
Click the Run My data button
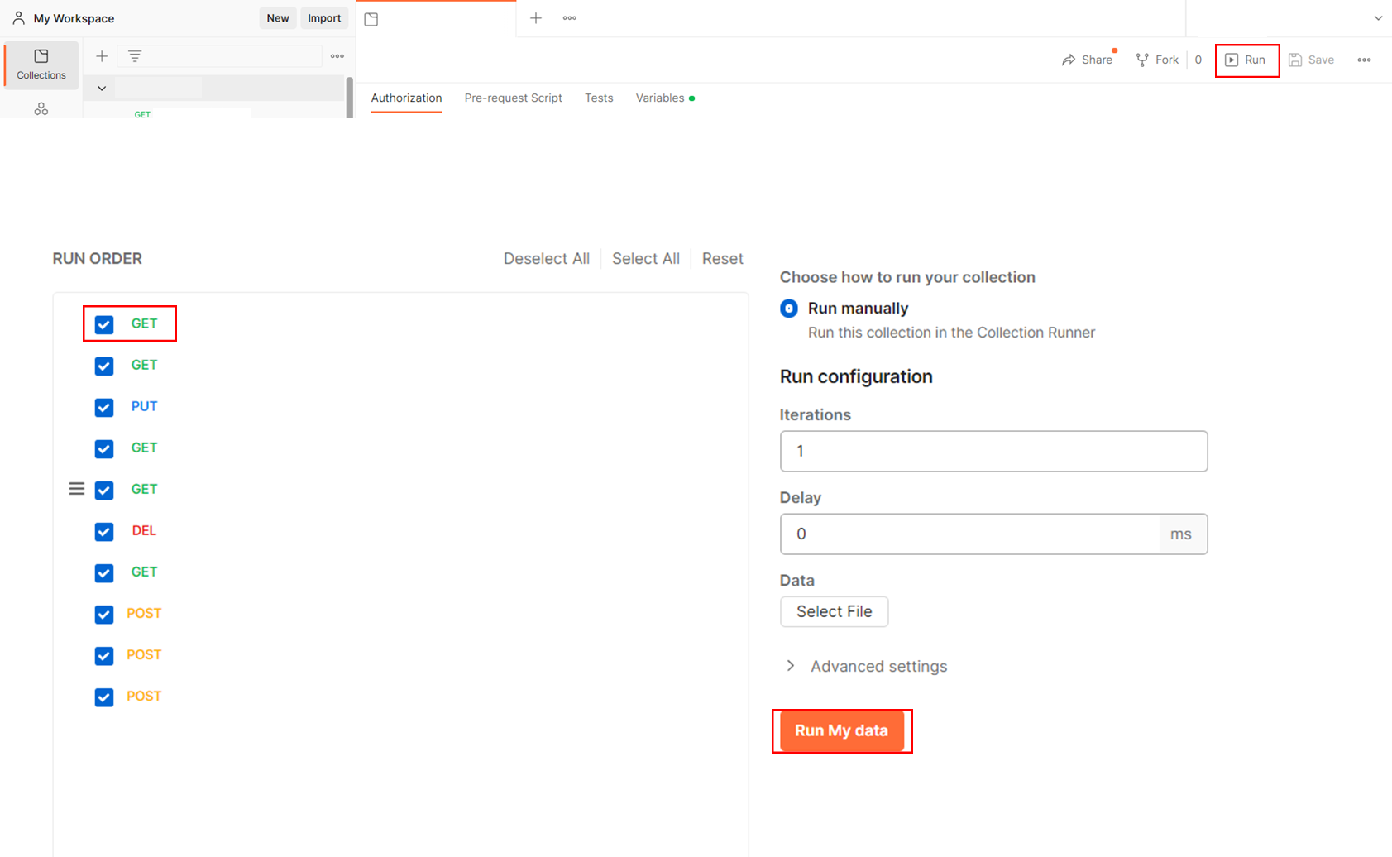(x=841, y=730)
